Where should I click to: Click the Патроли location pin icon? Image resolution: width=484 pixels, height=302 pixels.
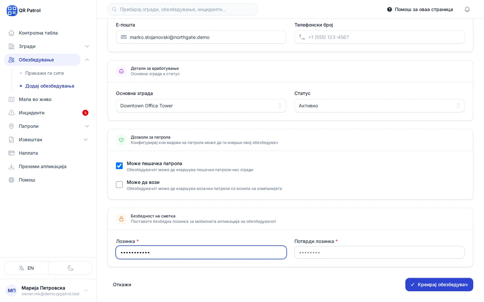tap(11, 126)
